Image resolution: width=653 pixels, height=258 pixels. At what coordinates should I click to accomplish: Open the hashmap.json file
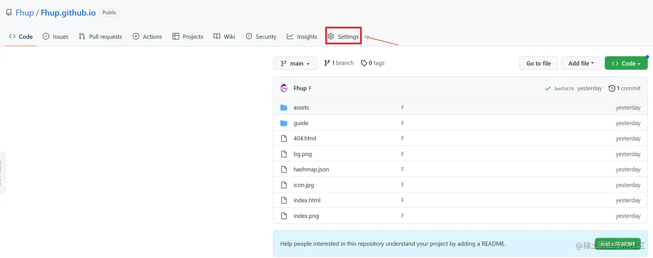point(311,169)
